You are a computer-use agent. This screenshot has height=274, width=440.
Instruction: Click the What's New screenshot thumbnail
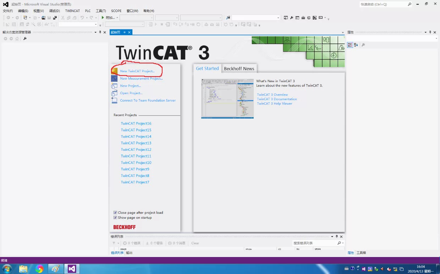tap(227, 98)
